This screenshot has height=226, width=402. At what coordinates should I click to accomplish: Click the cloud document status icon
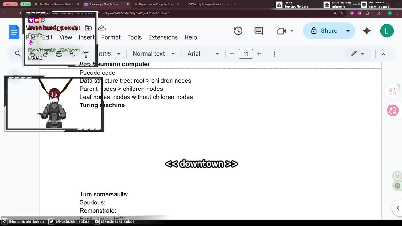[101, 28]
